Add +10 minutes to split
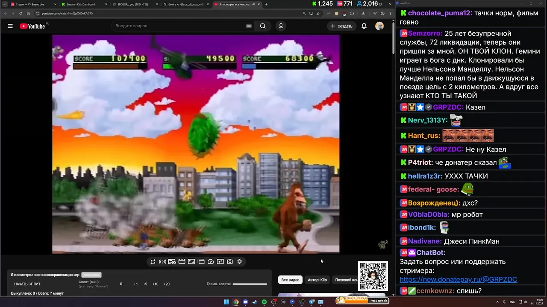Screen dimensions: 547x307 click(x=156, y=284)
